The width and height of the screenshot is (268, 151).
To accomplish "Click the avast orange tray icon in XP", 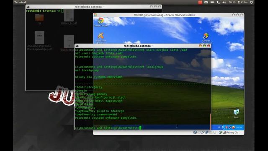I will [233, 128].
